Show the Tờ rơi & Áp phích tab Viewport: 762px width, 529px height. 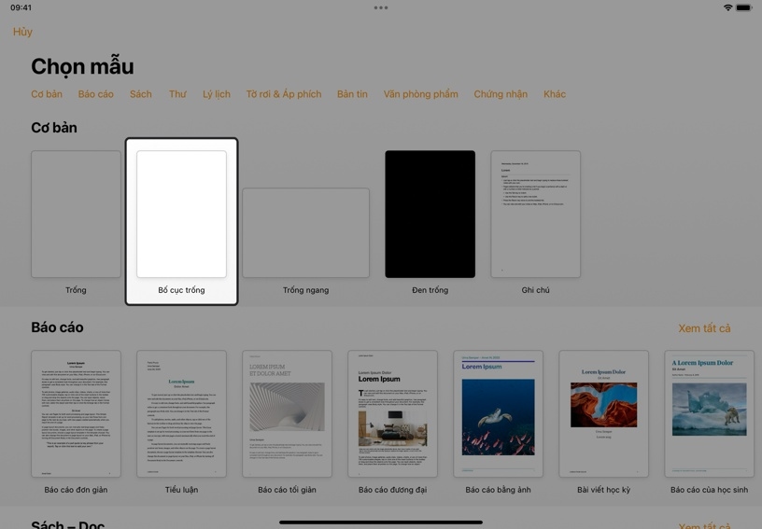click(284, 94)
